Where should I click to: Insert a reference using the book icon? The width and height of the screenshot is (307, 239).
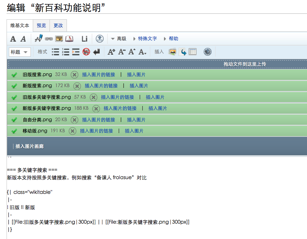coord(69,39)
